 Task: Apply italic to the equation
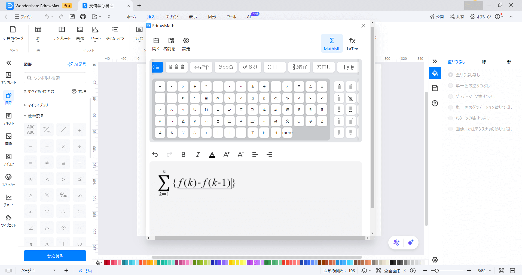point(198,155)
